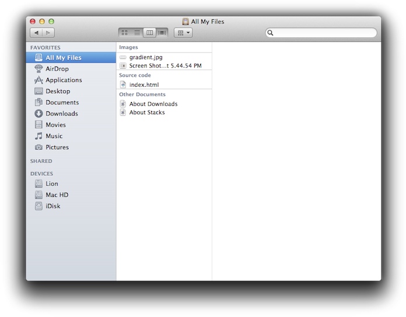Click the Documents sidebar icon
This screenshot has width=406, height=317.
coord(38,102)
